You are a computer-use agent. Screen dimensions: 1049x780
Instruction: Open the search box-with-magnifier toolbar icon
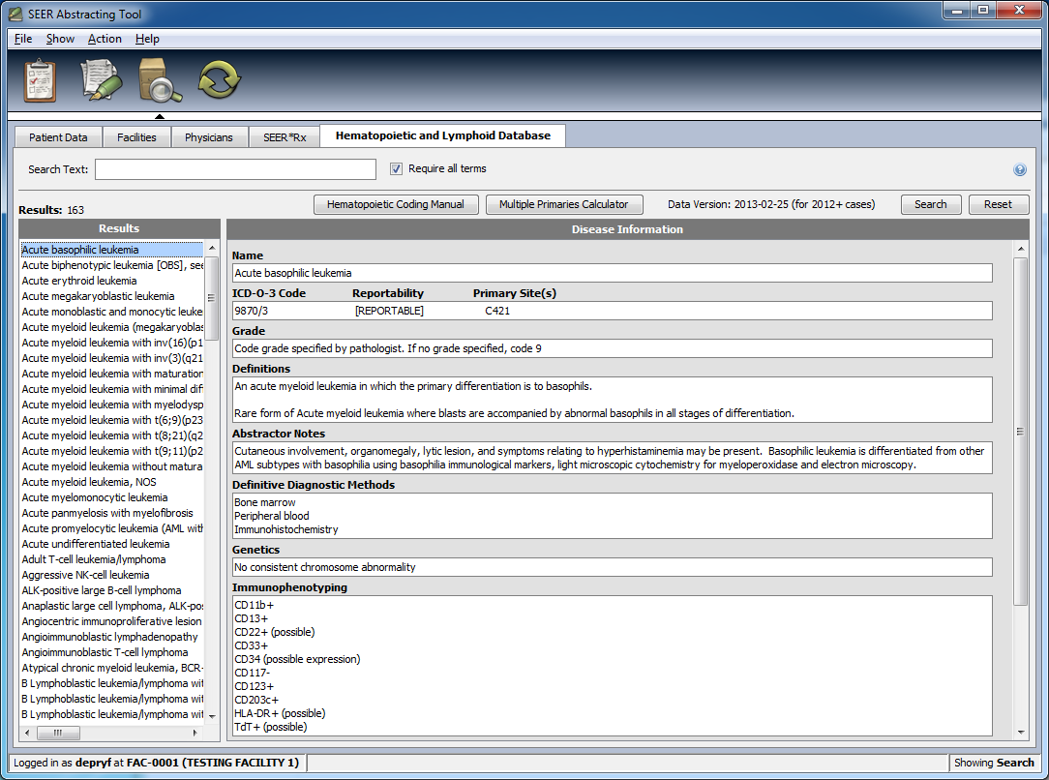pyautogui.click(x=160, y=80)
